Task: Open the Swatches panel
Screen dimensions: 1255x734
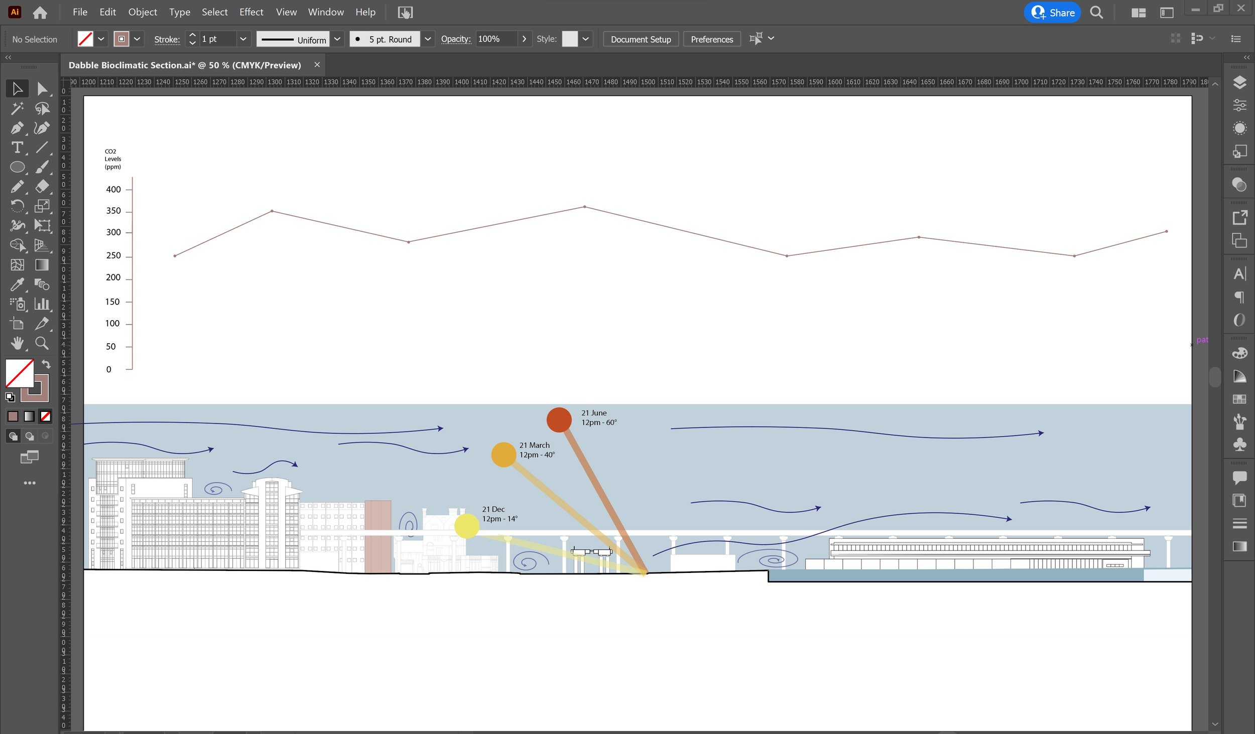Action: click(1239, 400)
